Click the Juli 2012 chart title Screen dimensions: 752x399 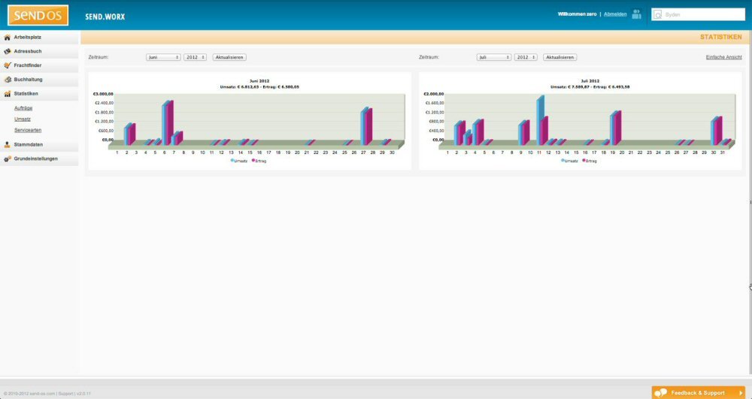pos(590,81)
